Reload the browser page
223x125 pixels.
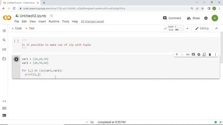(x=14, y=8)
